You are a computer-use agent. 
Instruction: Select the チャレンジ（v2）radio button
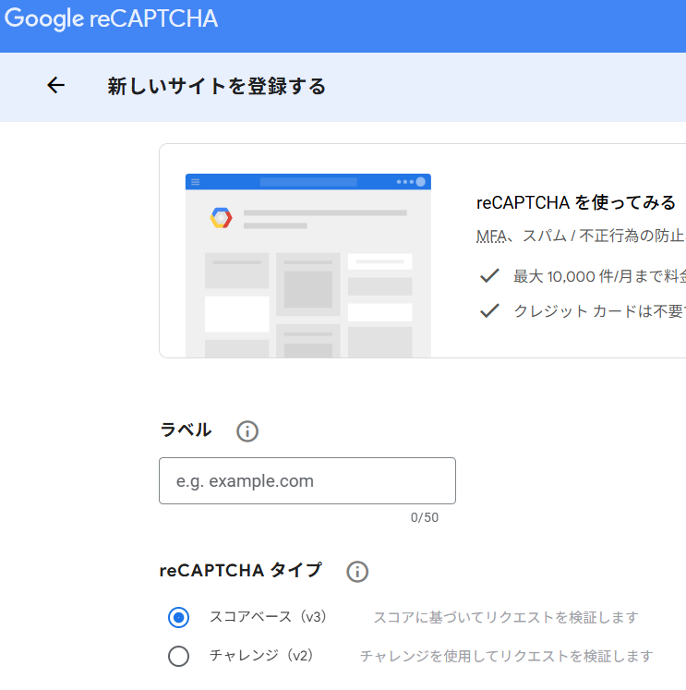click(179, 656)
